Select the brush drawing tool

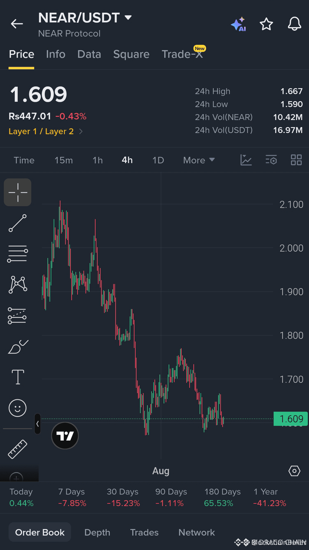18,347
